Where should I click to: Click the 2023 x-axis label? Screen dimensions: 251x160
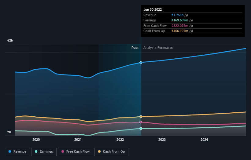tap(162, 140)
